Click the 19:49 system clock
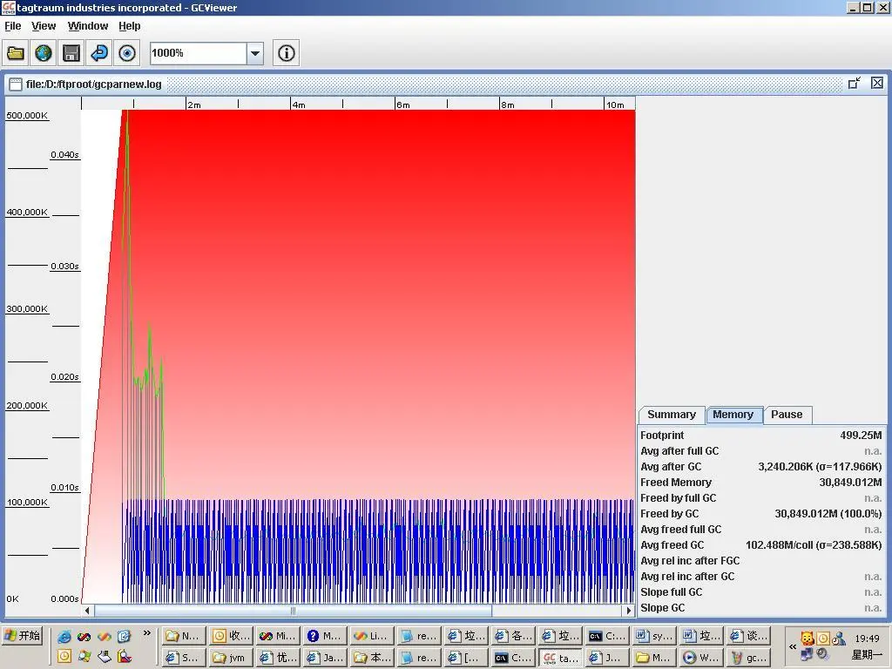This screenshot has height=669, width=892. coord(867,639)
